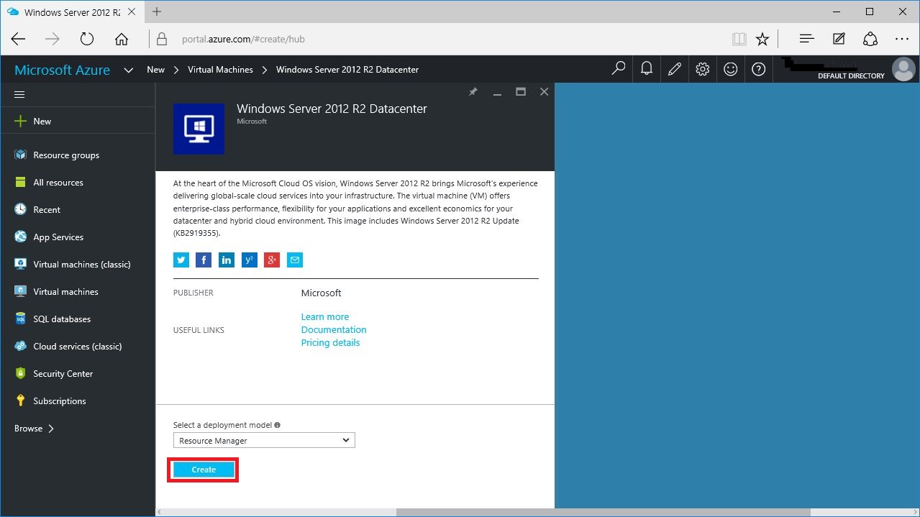Open Cloud services (classic) in the sidebar
This screenshot has height=517, width=920.
[x=78, y=347]
